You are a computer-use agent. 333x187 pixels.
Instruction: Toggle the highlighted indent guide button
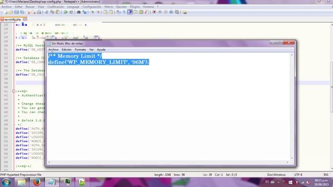point(130,12)
